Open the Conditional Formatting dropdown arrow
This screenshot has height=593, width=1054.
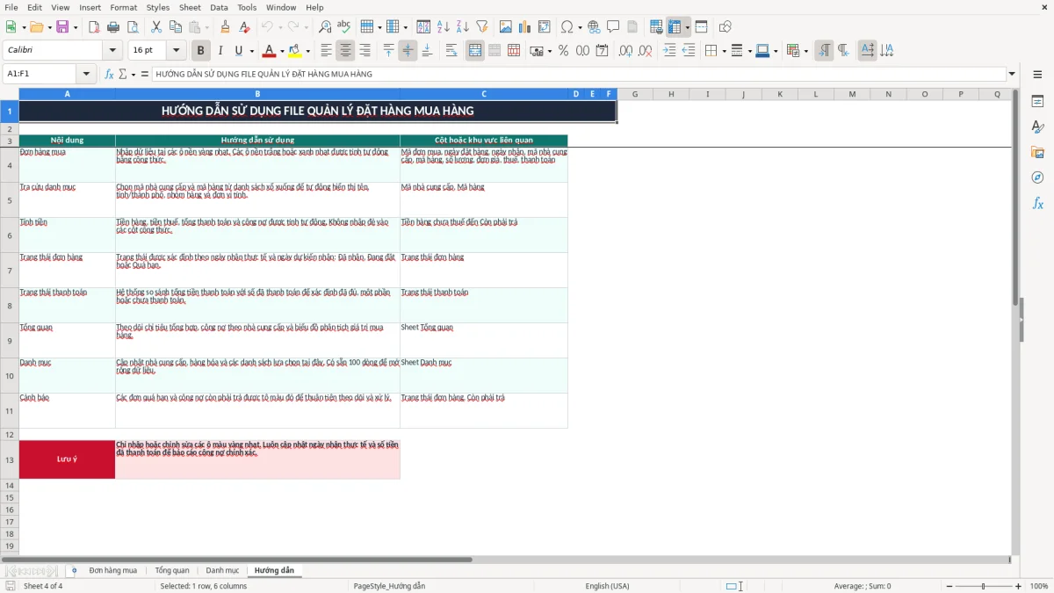tap(805, 51)
